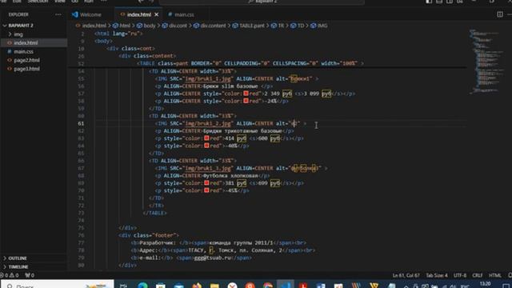This screenshot has width=512, height=288.
Task: Place cursor on closing /TABLE tag
Action: pyautogui.click(x=154, y=213)
